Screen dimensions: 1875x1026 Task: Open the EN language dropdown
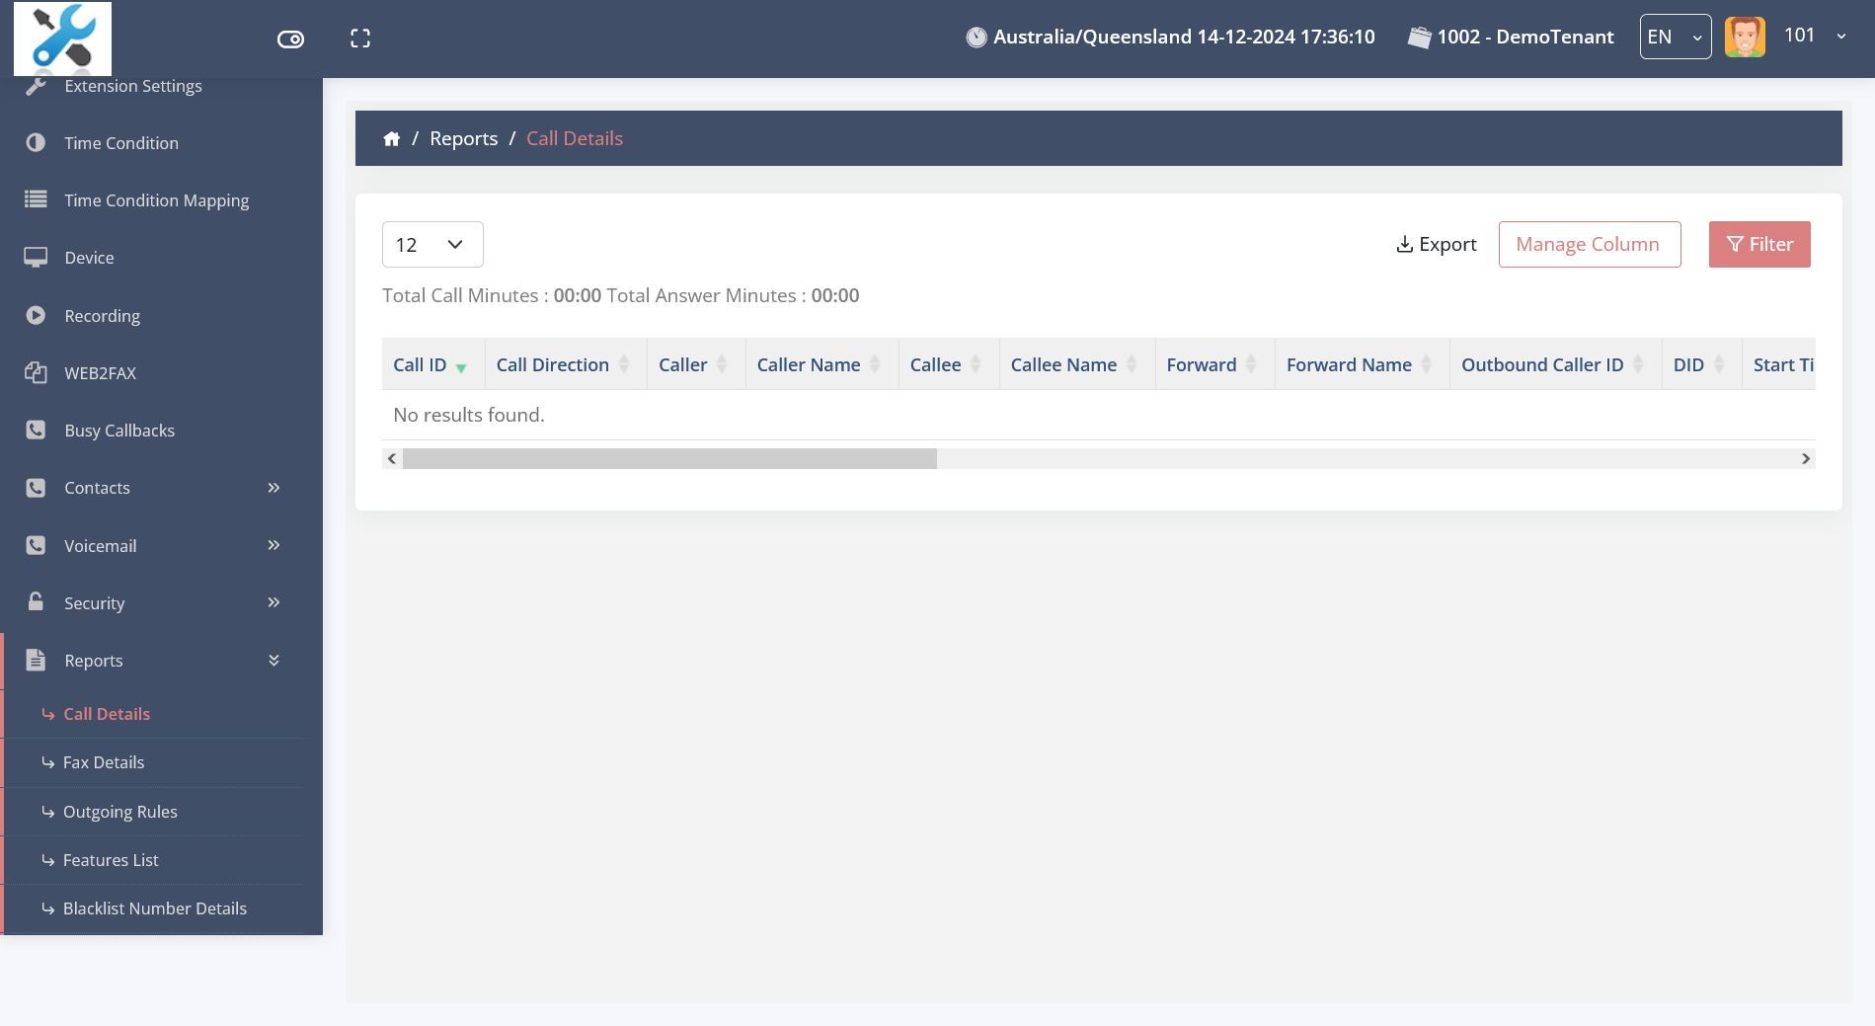coord(1675,38)
